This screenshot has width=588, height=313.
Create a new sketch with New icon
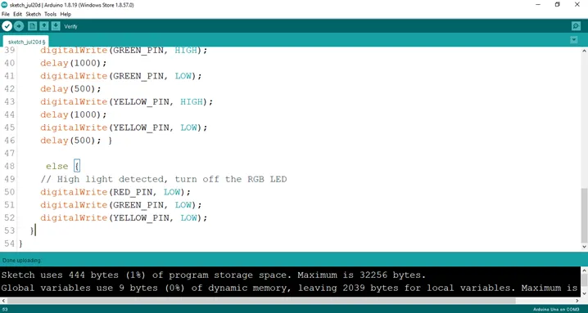coord(33,26)
